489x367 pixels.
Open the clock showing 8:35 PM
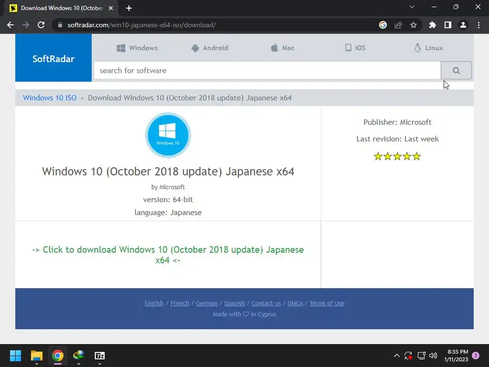pyautogui.click(x=456, y=356)
